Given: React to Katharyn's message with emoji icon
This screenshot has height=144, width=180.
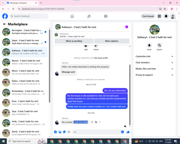Looking at the screenshot, I should 92,122.
